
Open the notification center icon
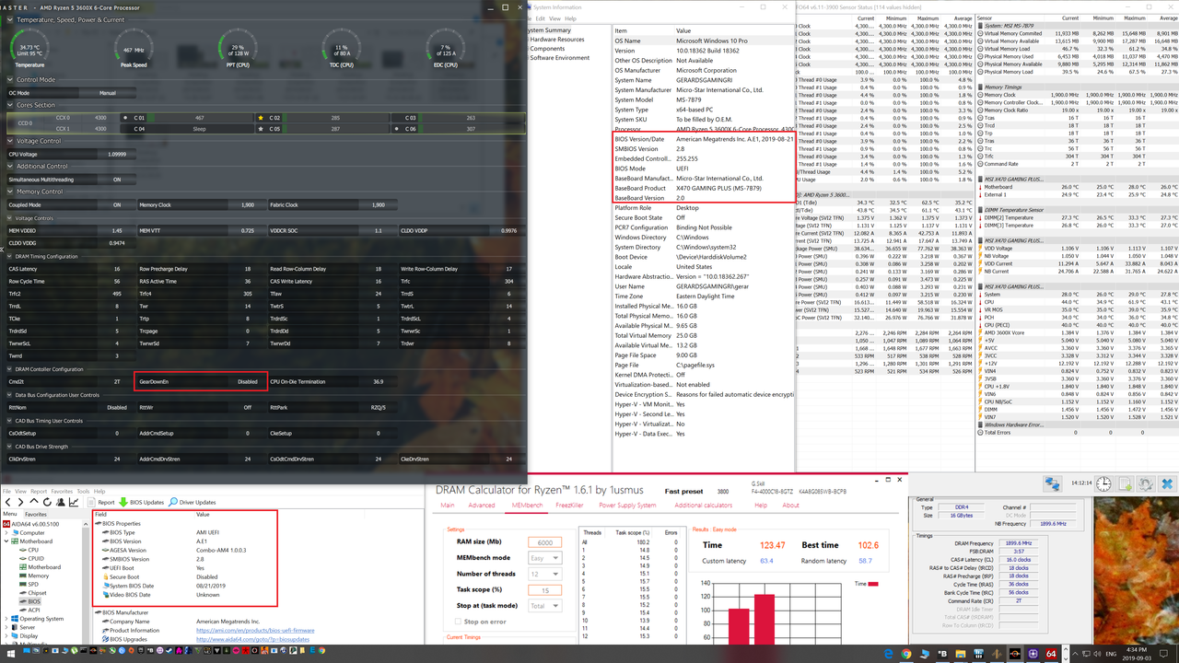point(1164,654)
